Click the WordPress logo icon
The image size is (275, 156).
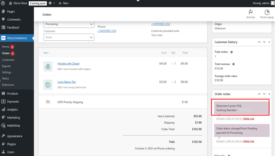[x=3, y=3]
